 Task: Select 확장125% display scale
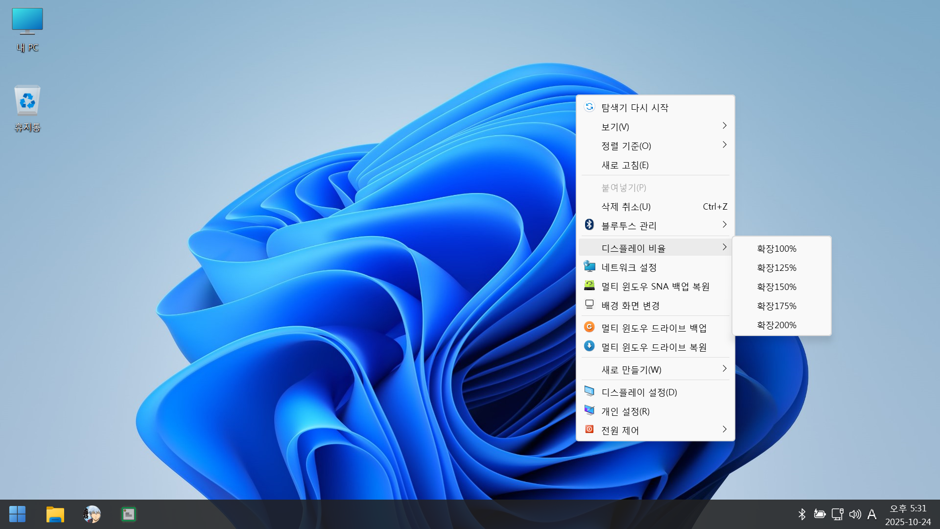click(776, 268)
